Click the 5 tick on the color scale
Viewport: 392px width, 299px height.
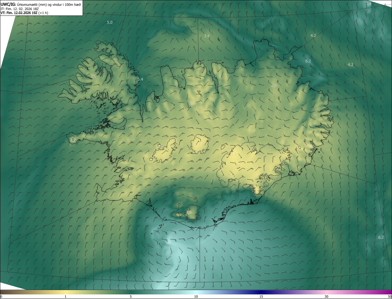(x=131, y=297)
